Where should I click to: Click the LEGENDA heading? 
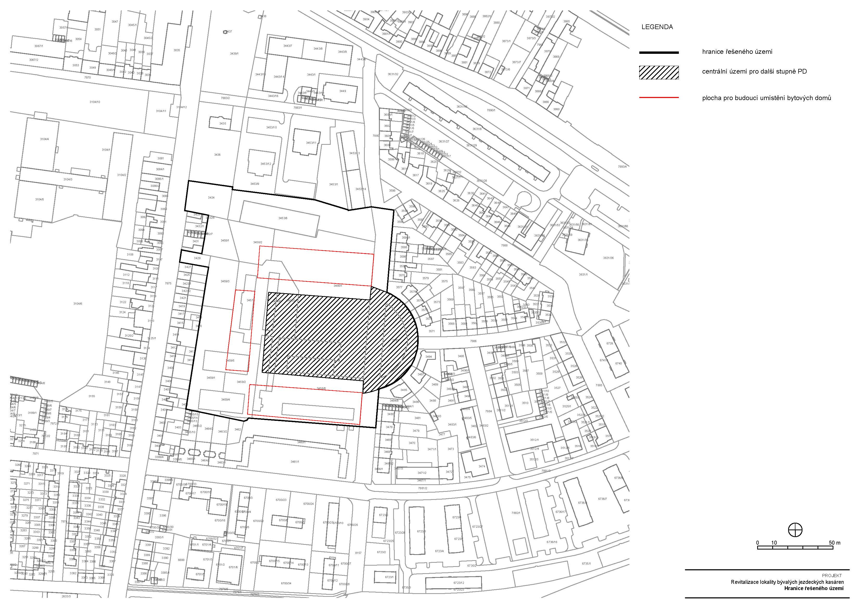click(x=657, y=27)
